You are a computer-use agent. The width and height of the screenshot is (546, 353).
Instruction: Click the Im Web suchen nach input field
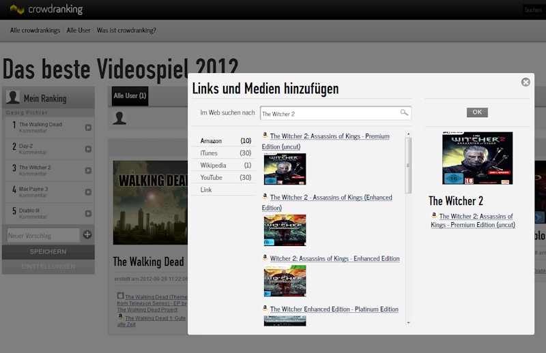pos(336,113)
